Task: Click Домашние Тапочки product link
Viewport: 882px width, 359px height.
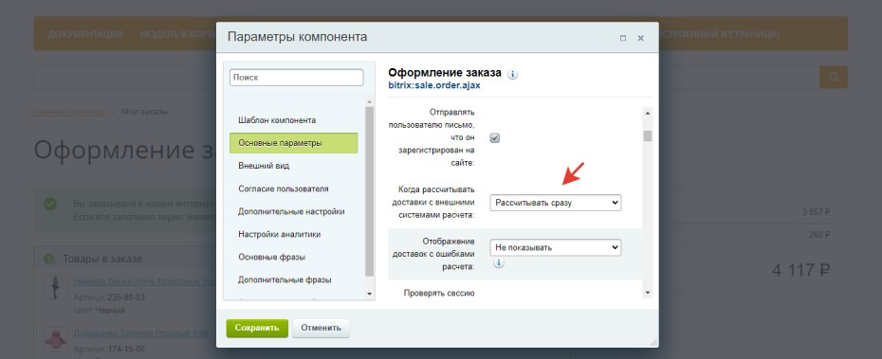Action: (x=141, y=333)
